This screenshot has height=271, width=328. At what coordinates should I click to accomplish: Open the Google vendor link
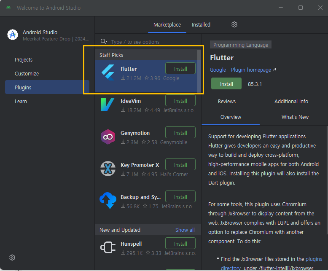coord(218,70)
